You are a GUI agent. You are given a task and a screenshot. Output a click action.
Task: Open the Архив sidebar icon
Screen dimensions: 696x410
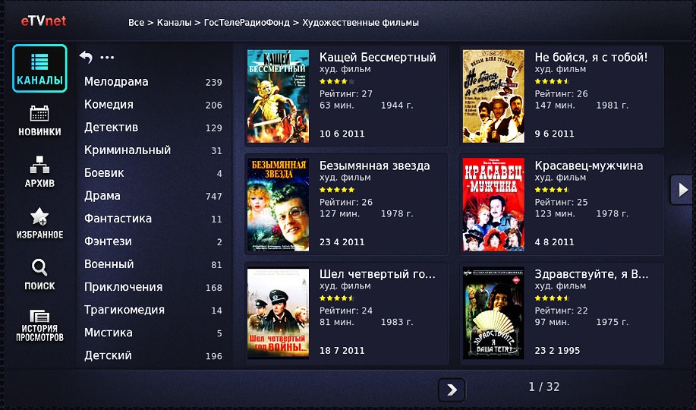pyautogui.click(x=39, y=172)
